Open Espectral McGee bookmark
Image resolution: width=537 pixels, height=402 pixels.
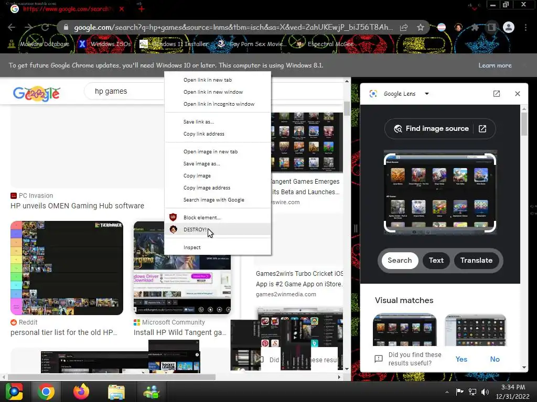(325, 44)
